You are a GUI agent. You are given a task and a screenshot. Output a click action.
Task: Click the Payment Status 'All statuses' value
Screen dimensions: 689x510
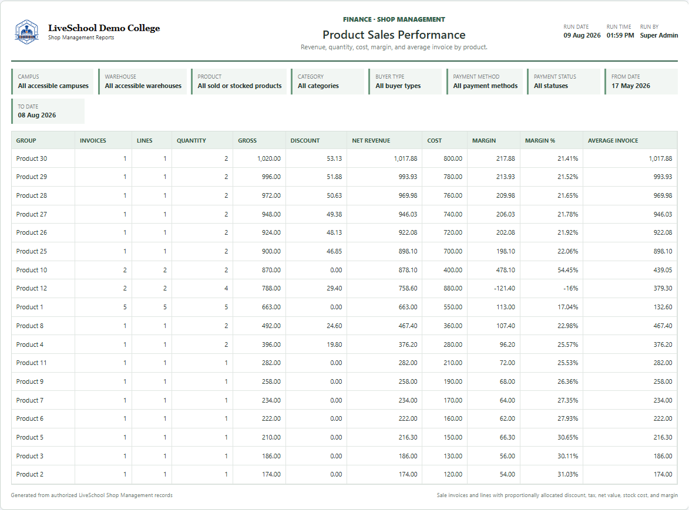coord(550,86)
